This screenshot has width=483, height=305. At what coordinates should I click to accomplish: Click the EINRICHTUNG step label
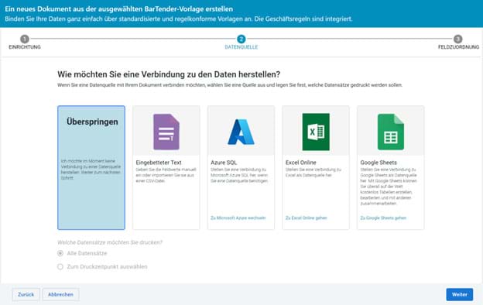pyautogui.click(x=25, y=47)
